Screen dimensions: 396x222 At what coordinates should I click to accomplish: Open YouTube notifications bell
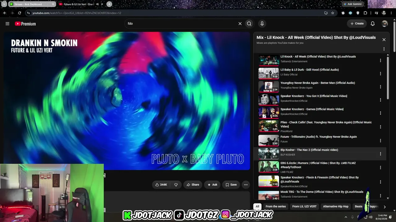coord(373,23)
